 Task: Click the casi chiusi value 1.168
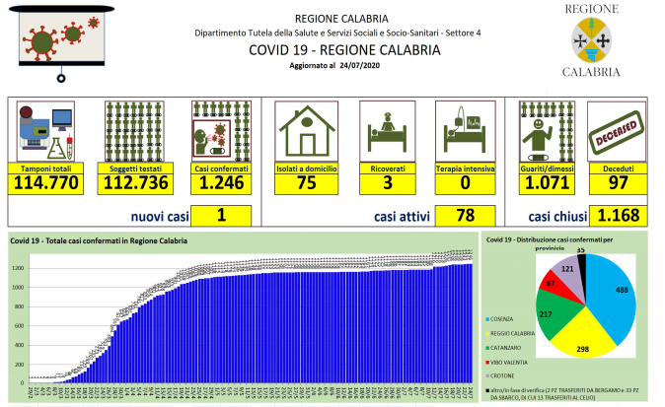617,215
